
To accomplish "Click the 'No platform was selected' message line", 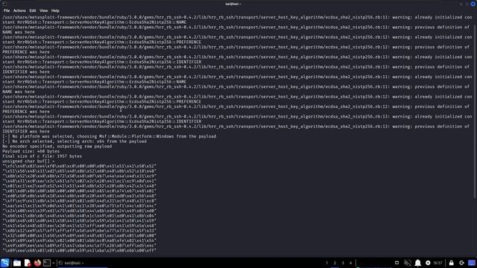I will point(110,136).
